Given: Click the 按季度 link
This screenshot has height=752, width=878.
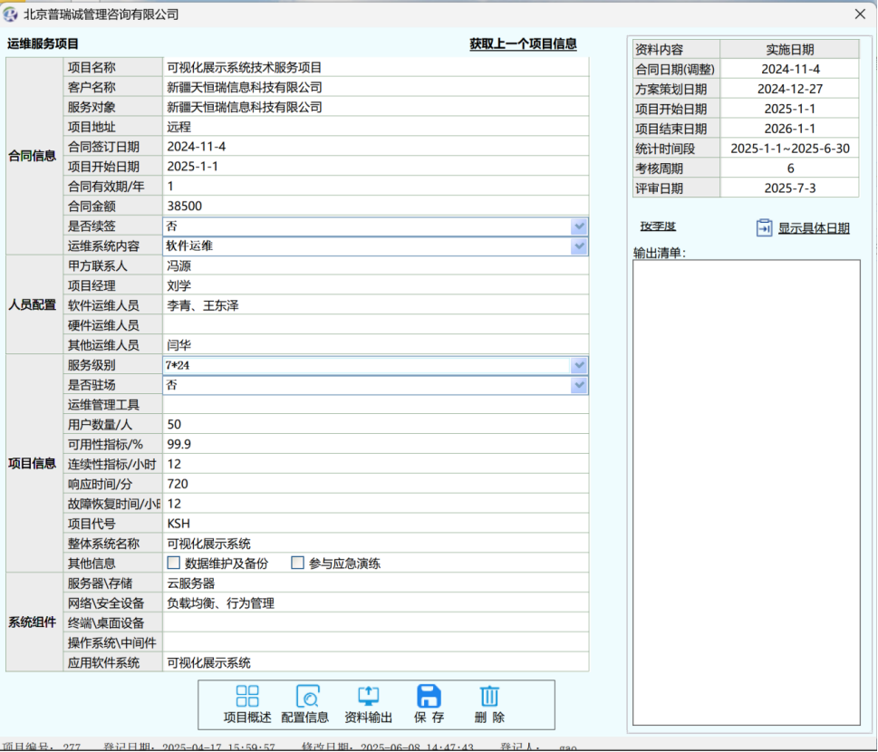Looking at the screenshot, I should (657, 227).
